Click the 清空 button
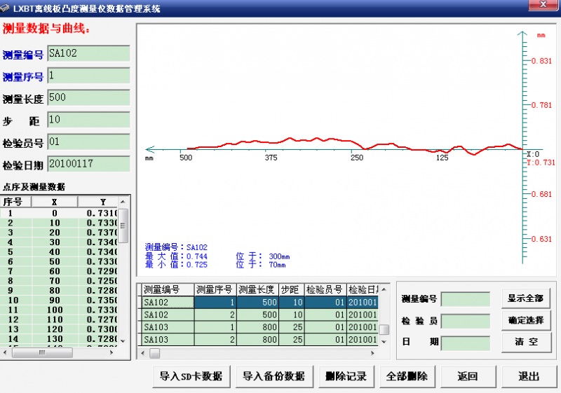 [525, 342]
